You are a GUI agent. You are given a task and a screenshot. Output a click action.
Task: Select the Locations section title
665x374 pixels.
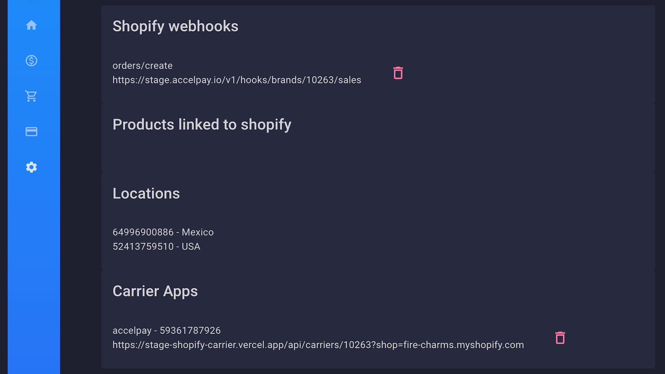146,193
